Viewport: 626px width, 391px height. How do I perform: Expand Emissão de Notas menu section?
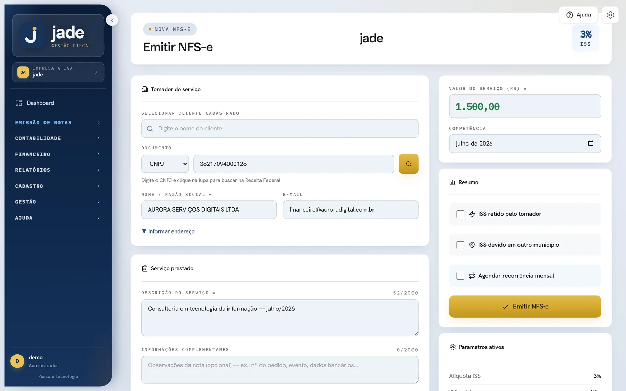tap(58, 123)
